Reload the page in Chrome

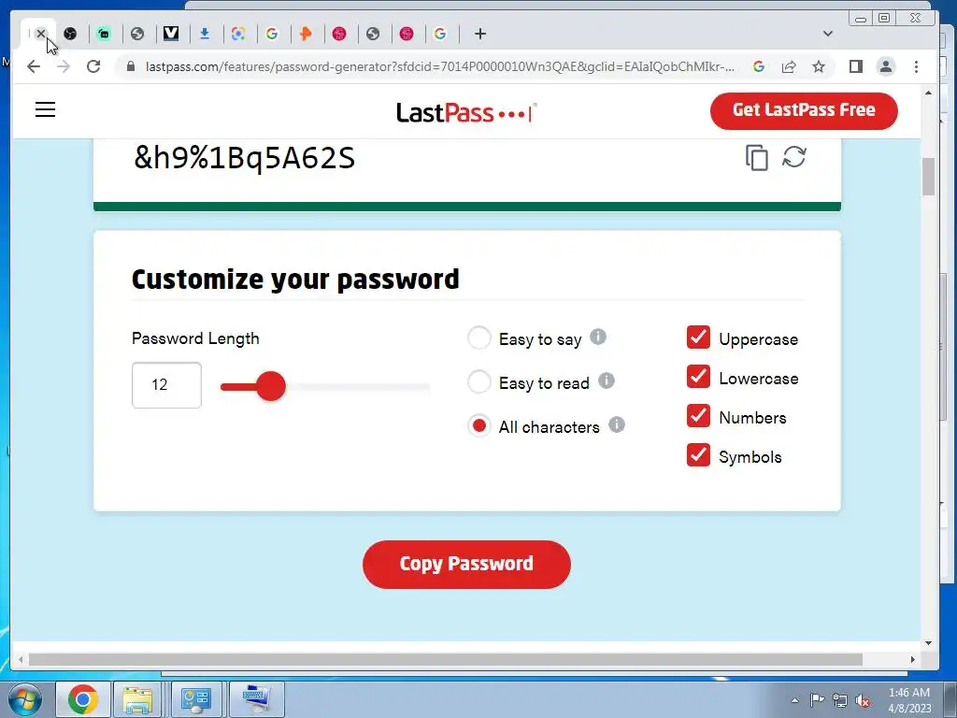[93, 66]
